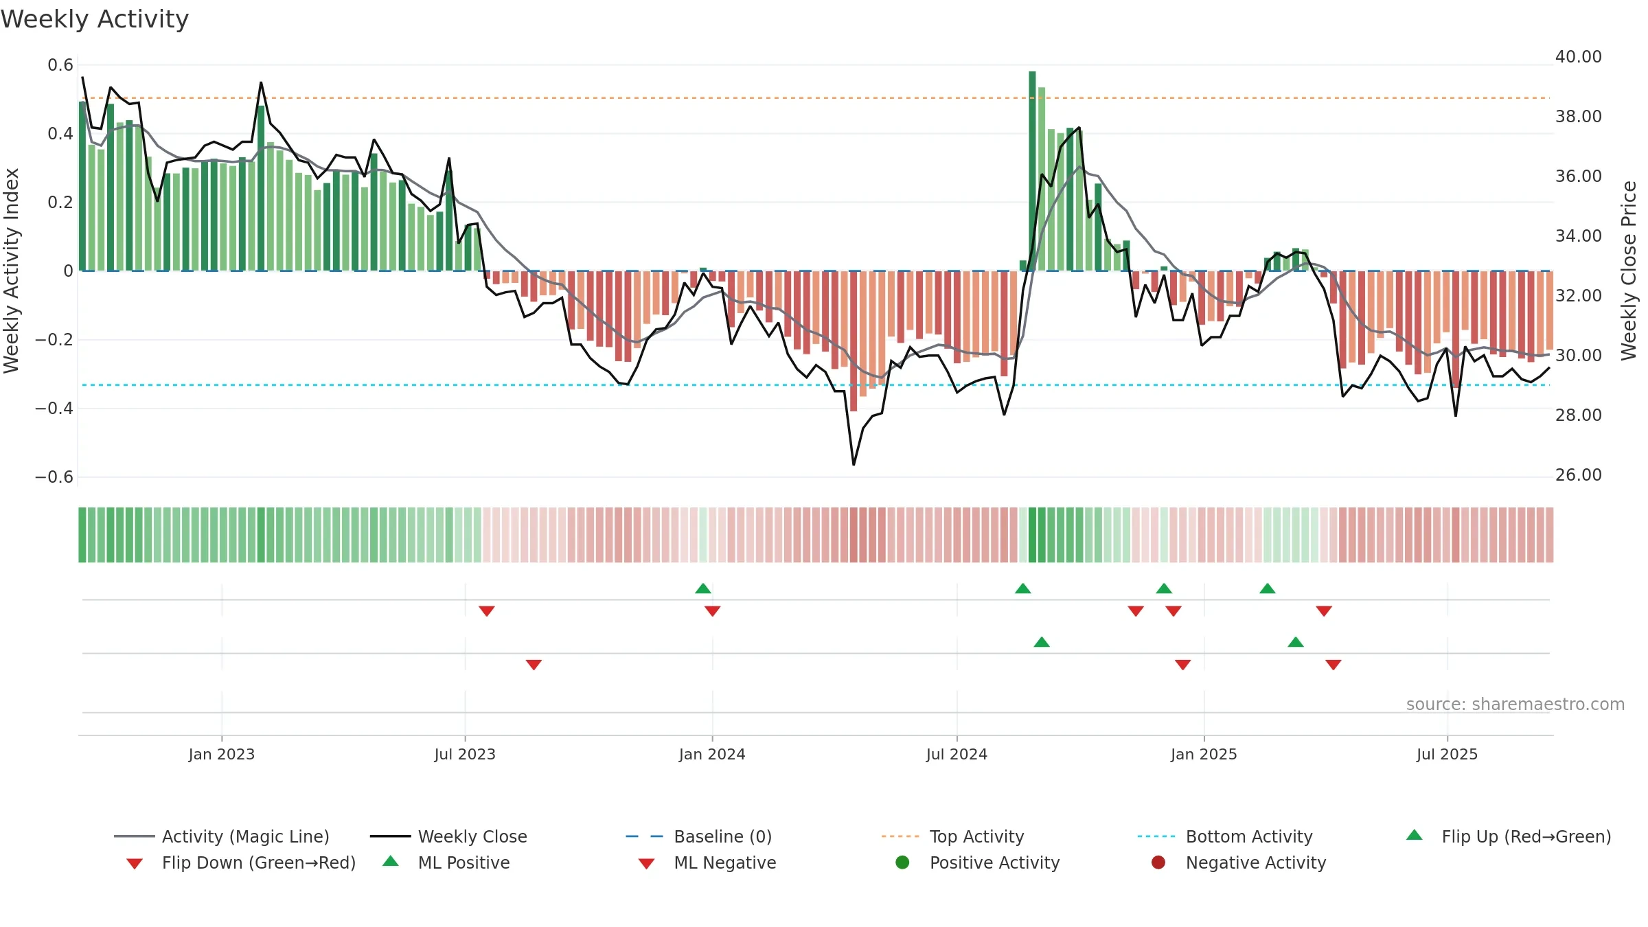Click the dark red Negative Activity legend dot
The width and height of the screenshot is (1648, 927).
(1158, 862)
